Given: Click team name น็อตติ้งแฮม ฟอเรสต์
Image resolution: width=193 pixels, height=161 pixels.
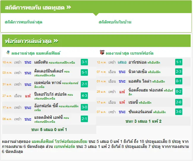Looking at the screenshot, I should [x=146, y=90].
